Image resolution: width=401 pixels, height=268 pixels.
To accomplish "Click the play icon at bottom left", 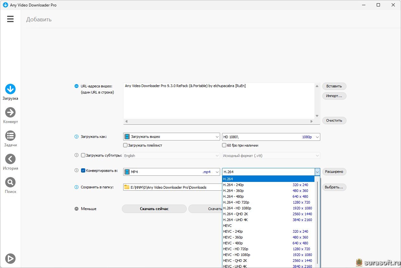I will pyautogui.click(x=10, y=258).
